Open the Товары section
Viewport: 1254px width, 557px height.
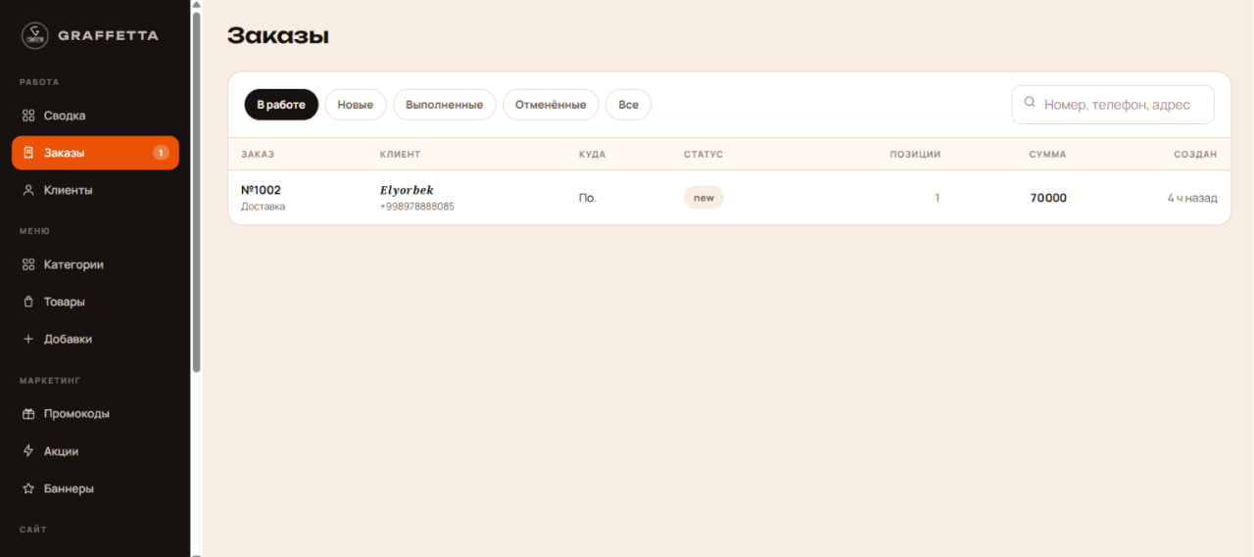tap(95, 302)
